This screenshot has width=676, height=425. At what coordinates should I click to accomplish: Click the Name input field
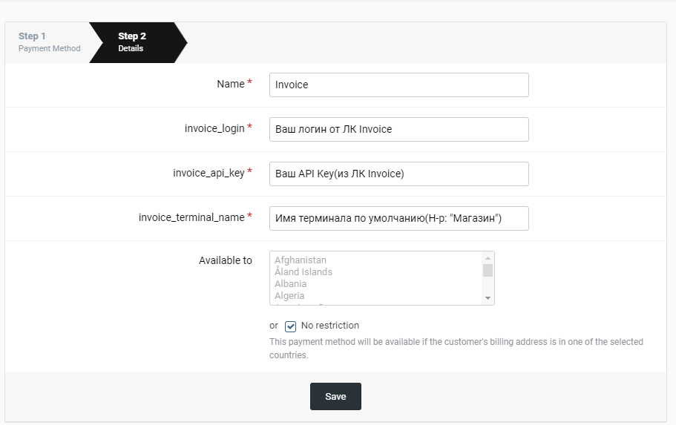pyautogui.click(x=398, y=85)
